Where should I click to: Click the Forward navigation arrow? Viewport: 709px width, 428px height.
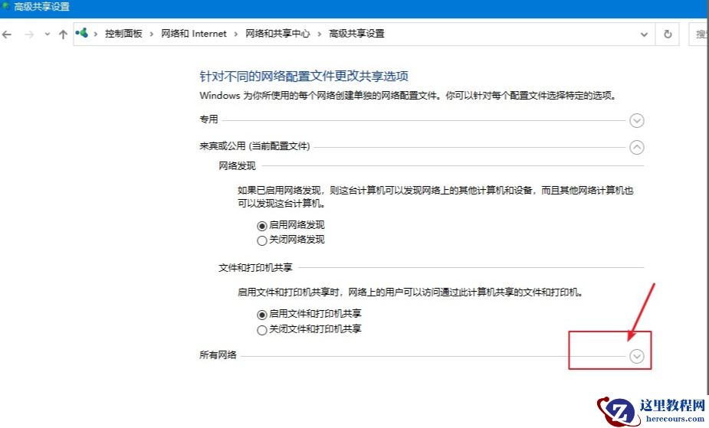29,34
